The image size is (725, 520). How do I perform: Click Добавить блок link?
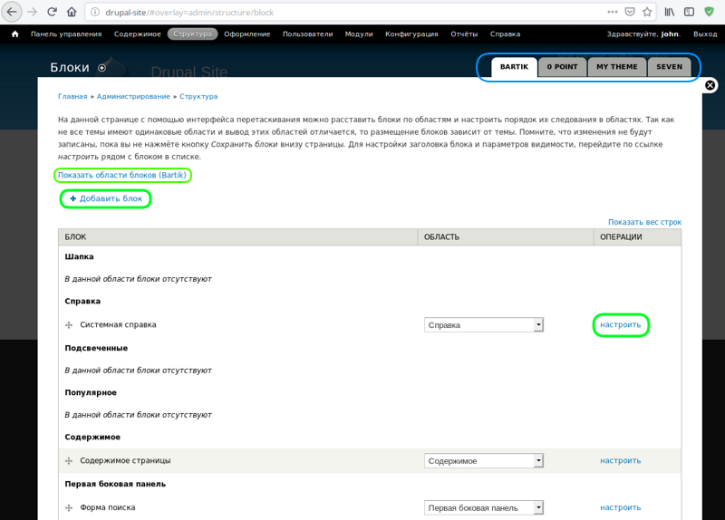coord(106,198)
